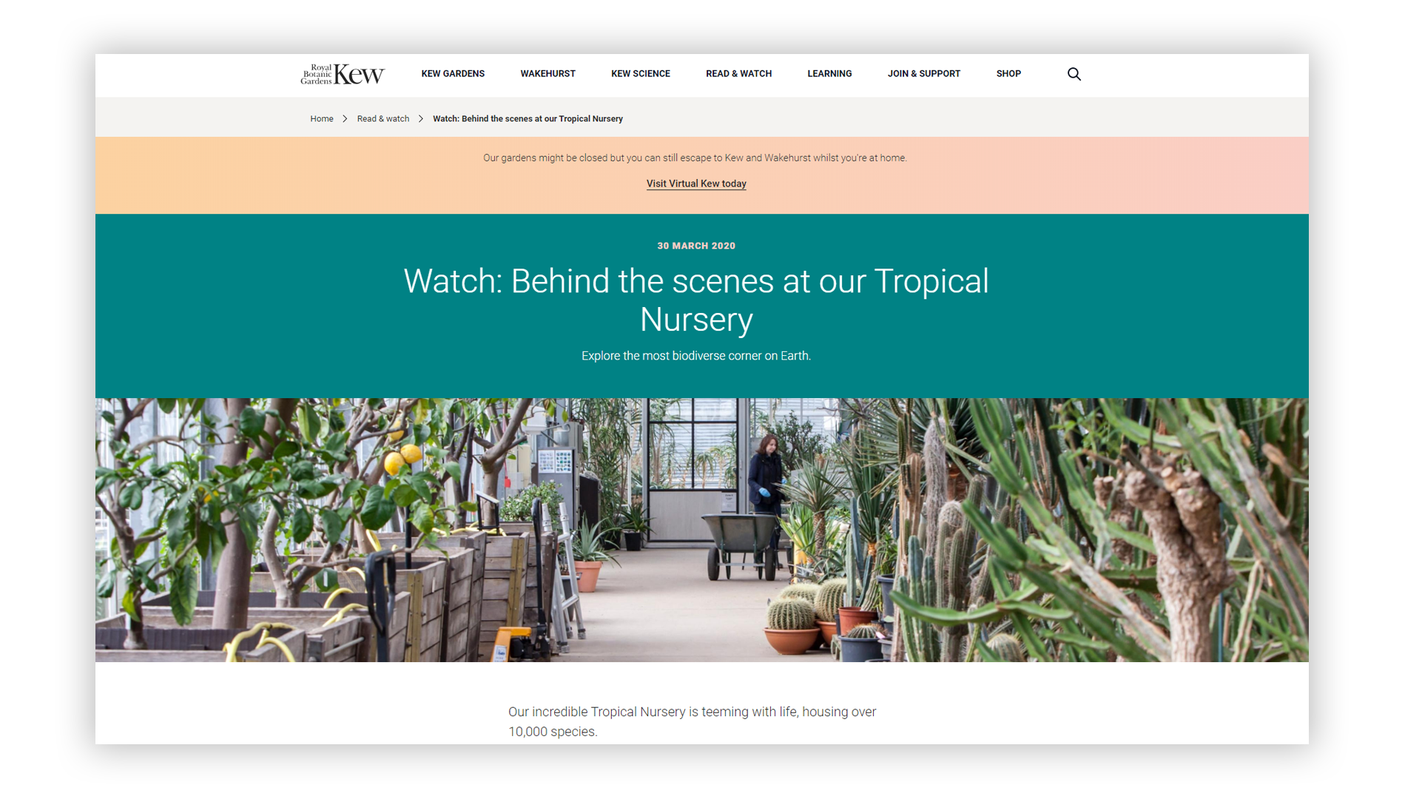Screen dimensions: 1405x799
Task: Choose the Learning navigation item
Action: pyautogui.click(x=829, y=74)
